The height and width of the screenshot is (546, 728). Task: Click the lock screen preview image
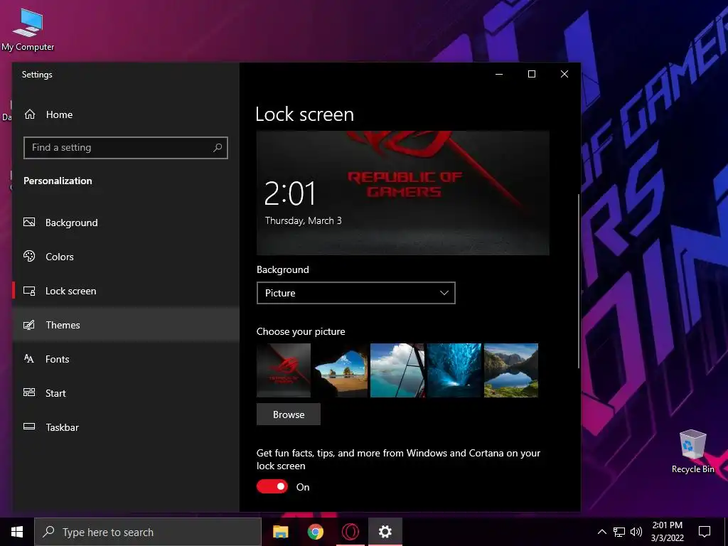[403, 193]
